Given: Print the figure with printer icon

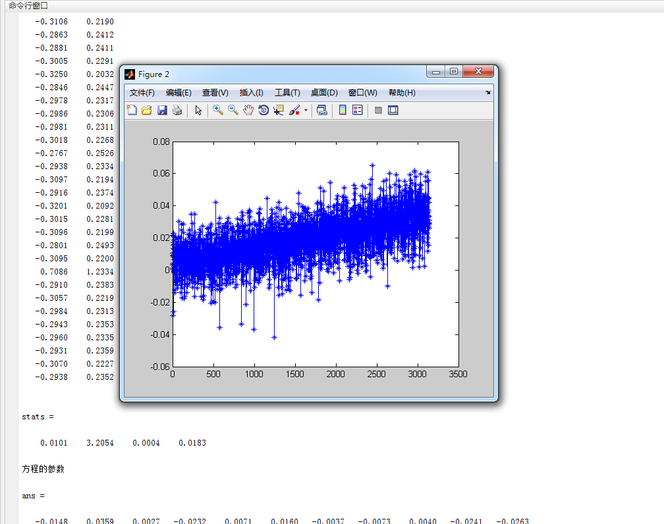Looking at the screenshot, I should pos(177,111).
